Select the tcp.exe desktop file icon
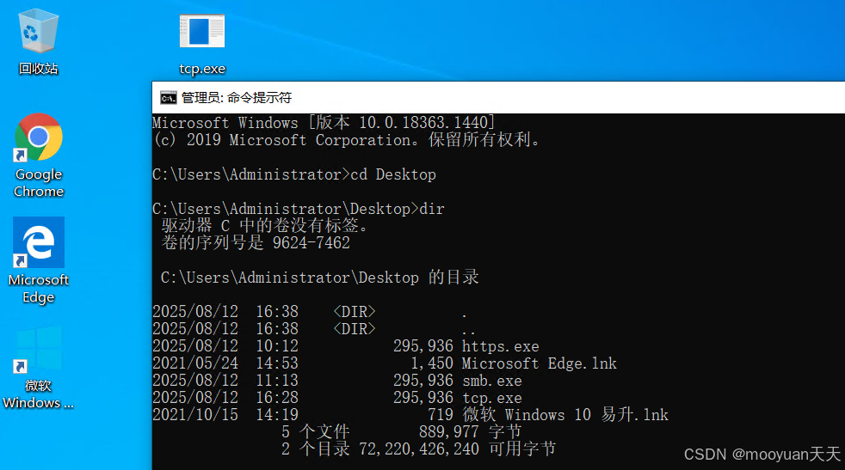 [x=202, y=45]
